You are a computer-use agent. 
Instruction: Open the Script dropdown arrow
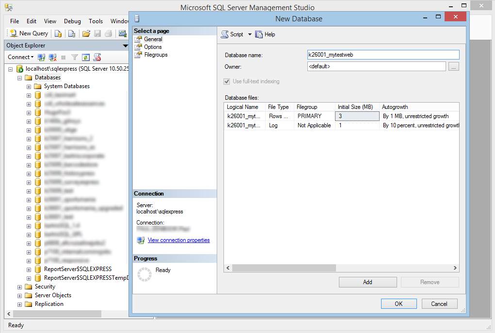[250, 34]
